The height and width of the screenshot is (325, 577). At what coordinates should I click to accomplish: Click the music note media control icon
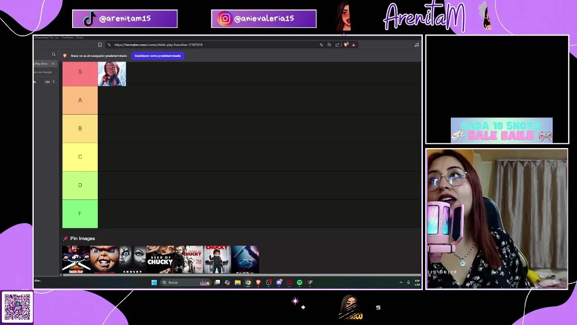coord(417,45)
